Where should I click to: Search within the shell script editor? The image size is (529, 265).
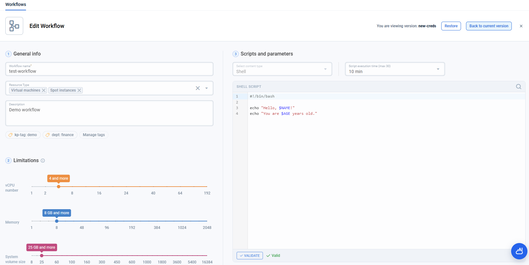tap(519, 87)
